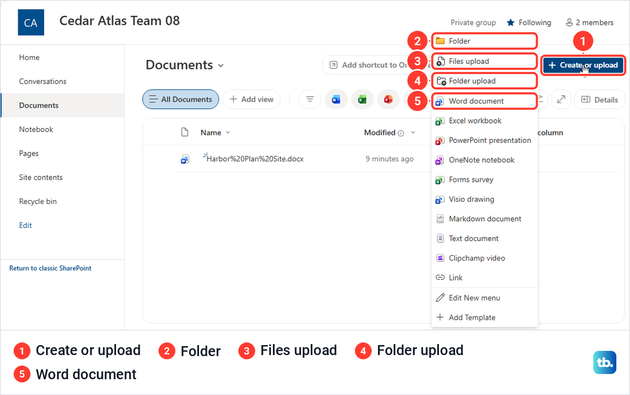Click Return to classic SharePoint
Screen dimensions: 630x395
tap(50, 268)
